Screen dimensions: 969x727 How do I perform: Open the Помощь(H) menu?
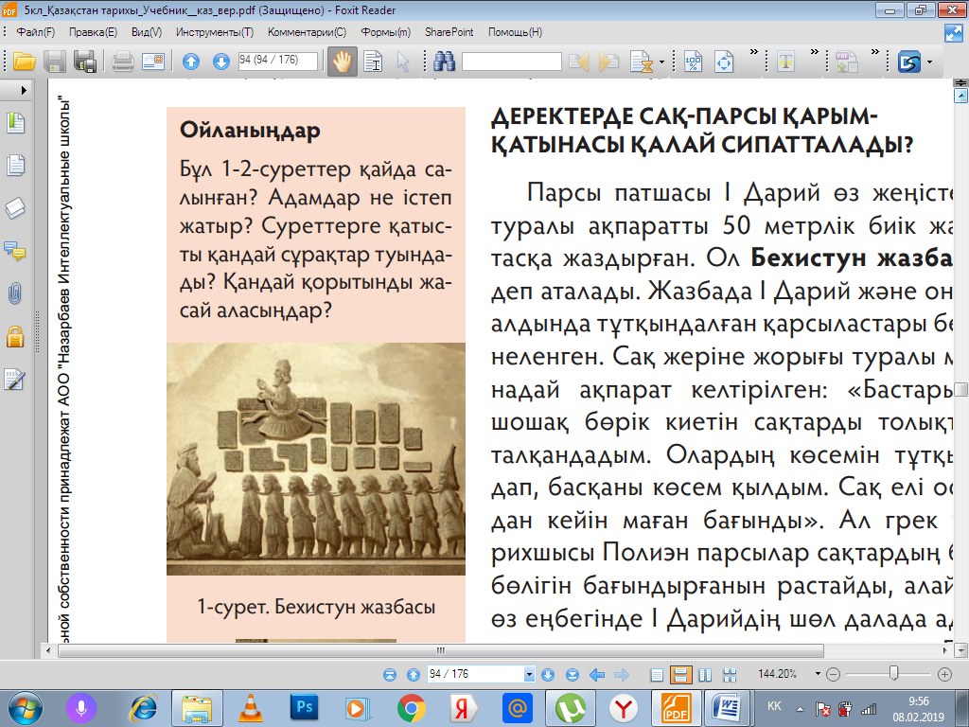515,32
